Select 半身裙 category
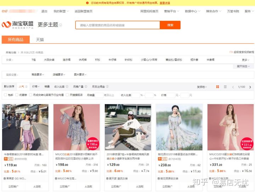255x193 pixels. pyautogui.click(x=210, y=60)
